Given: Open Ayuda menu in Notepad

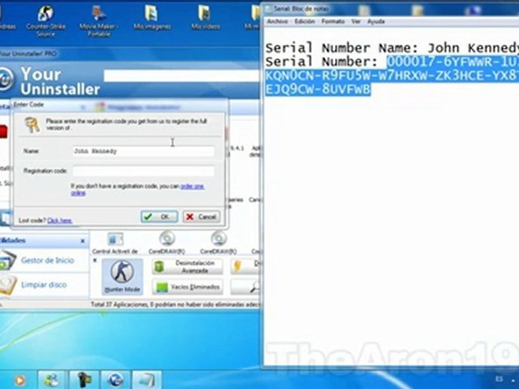Looking at the screenshot, I should pos(376,22).
